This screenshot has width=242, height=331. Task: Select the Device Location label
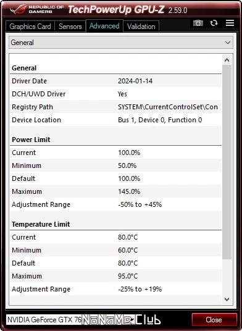36,120
